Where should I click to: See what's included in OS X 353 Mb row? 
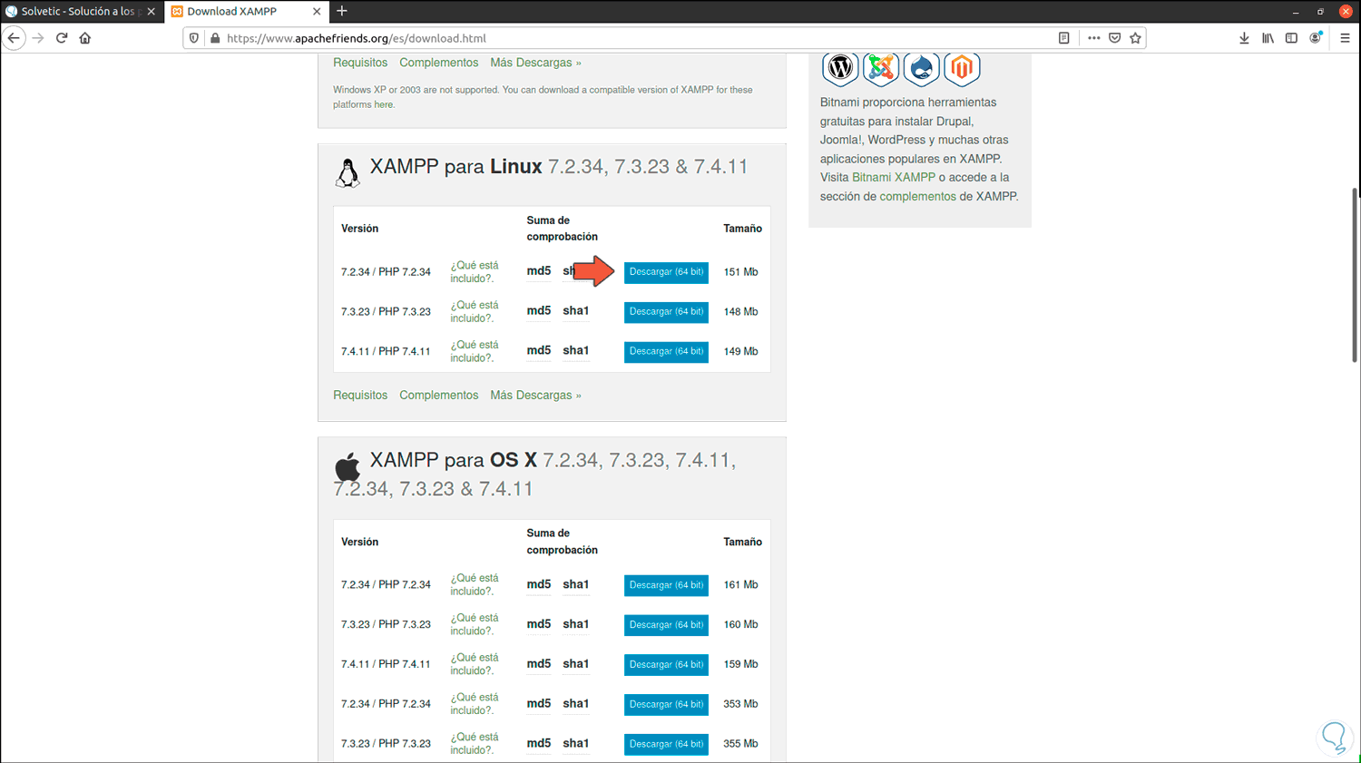click(475, 704)
